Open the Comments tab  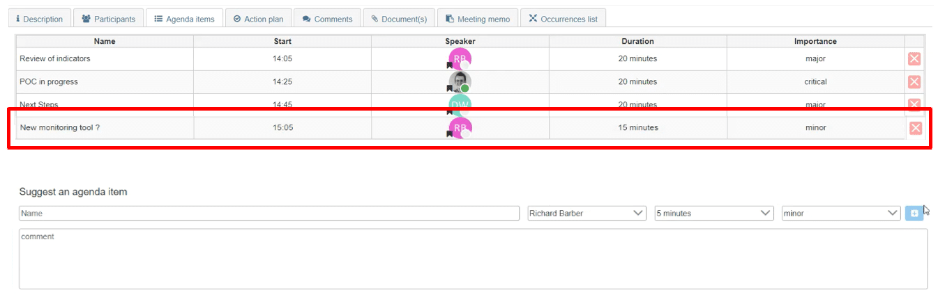coord(327,19)
